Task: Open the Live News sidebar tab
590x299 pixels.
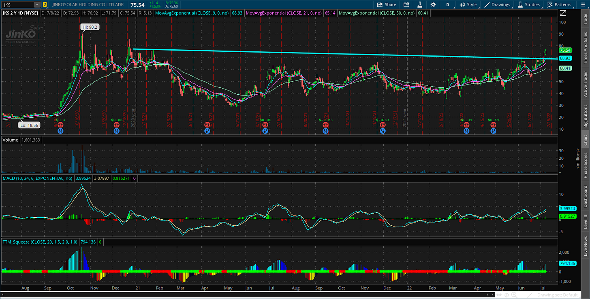Action: [x=585, y=246]
